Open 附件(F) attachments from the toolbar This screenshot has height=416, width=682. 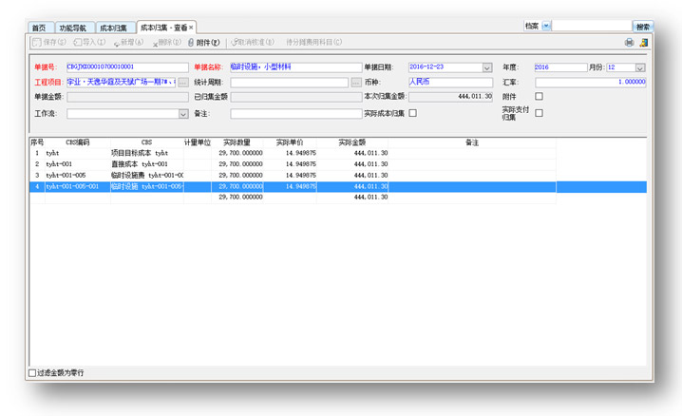pos(204,42)
